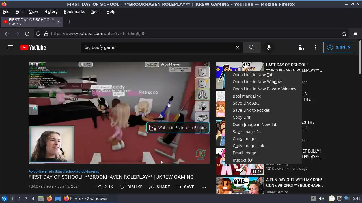Open the YouTube apps grid

302,47
